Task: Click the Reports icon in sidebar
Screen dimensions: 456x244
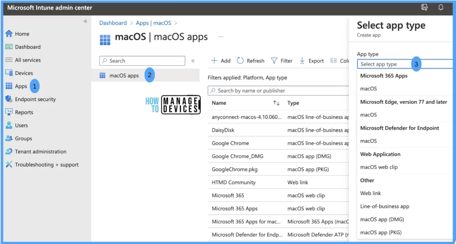Action: [9, 112]
